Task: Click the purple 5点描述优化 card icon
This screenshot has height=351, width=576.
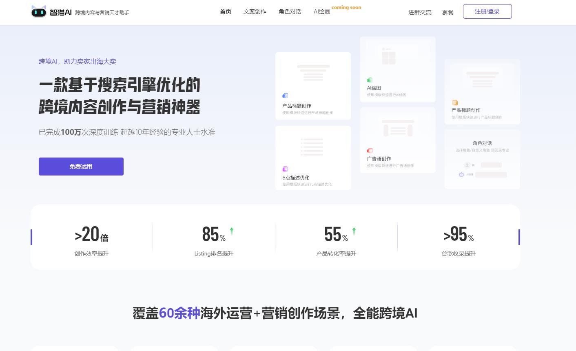Action: tap(285, 169)
